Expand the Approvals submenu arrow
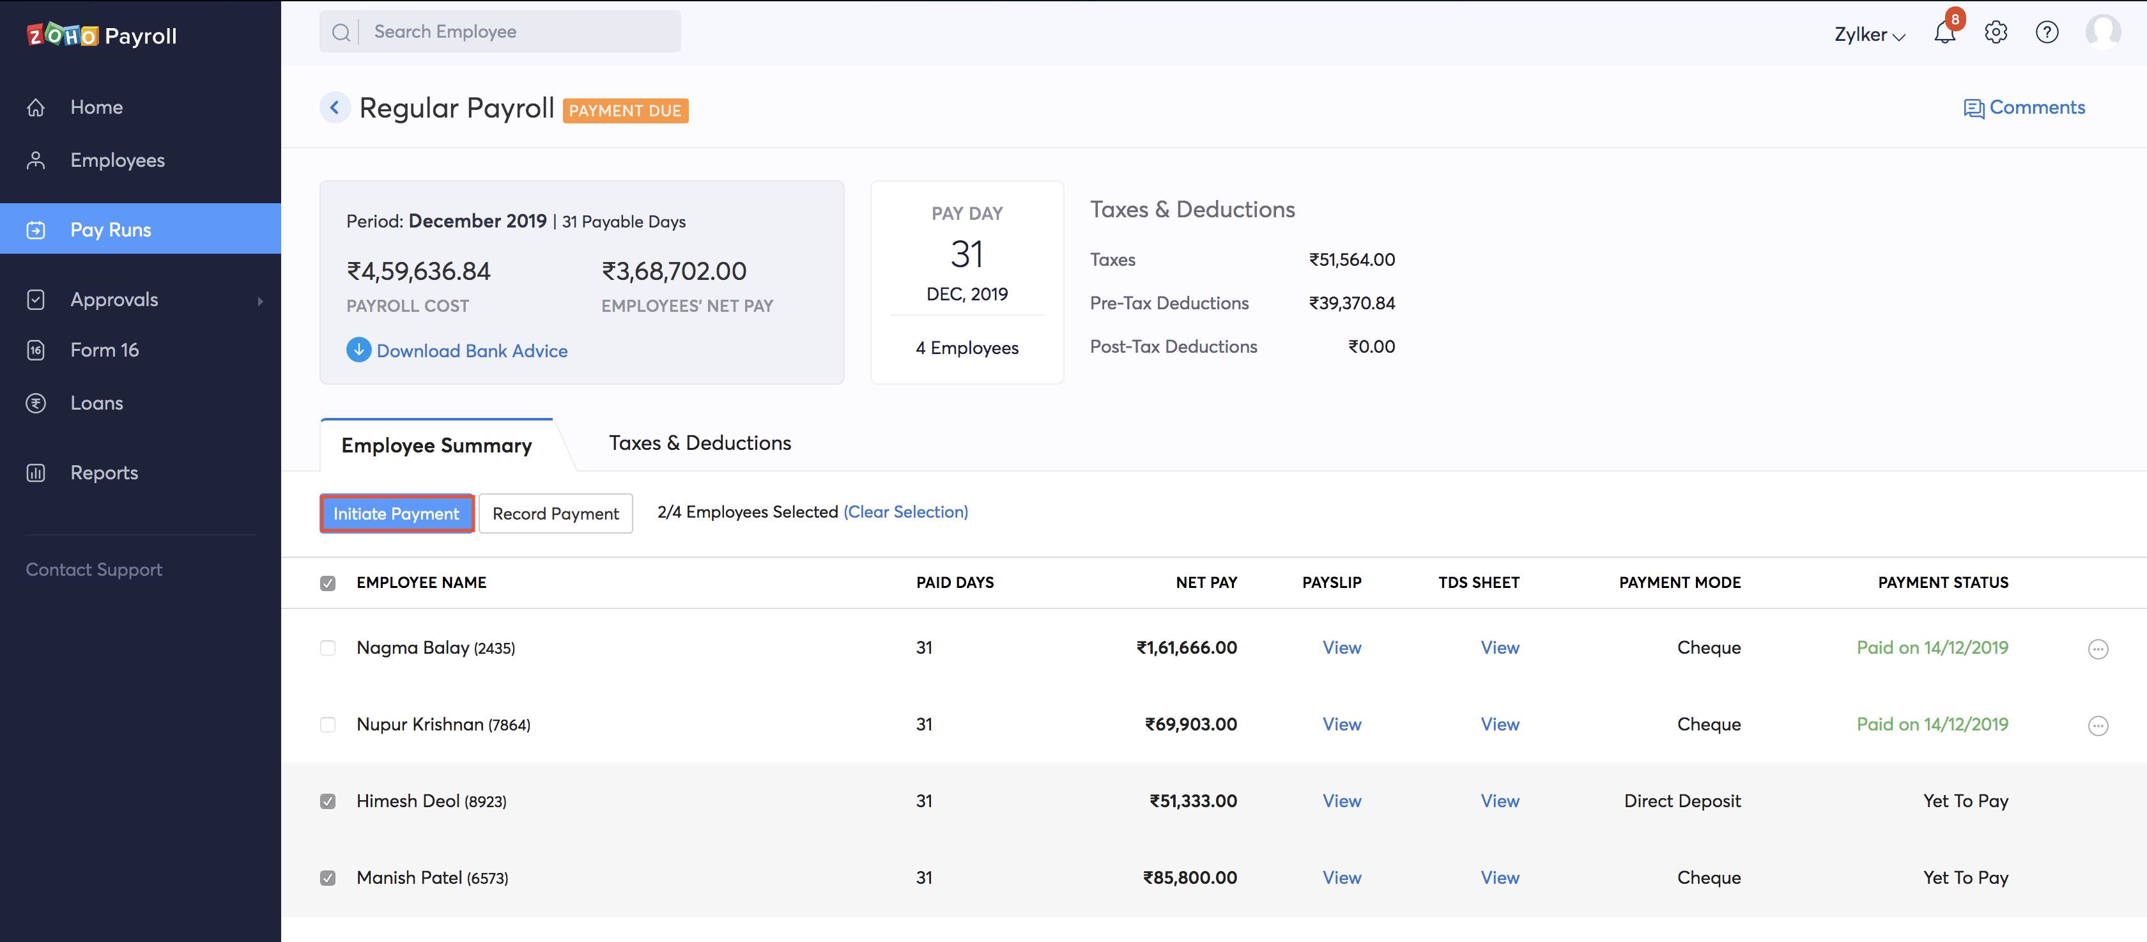Viewport: 2147px width, 942px height. click(260, 301)
